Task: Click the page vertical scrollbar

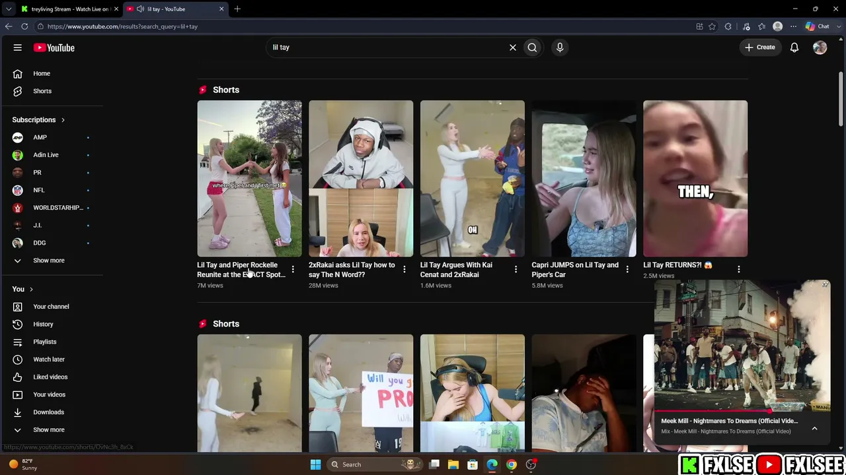Action: 841,99
